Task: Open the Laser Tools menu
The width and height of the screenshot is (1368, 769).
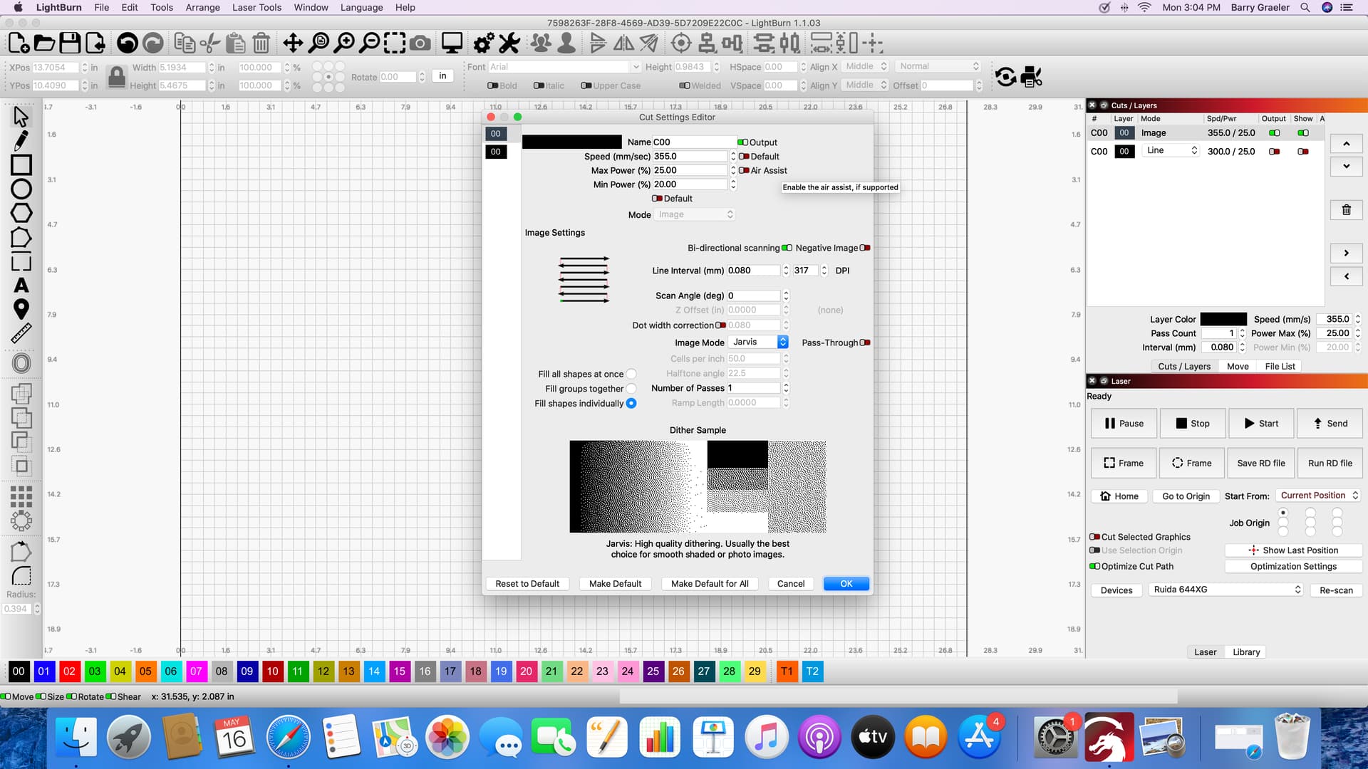Action: click(256, 7)
